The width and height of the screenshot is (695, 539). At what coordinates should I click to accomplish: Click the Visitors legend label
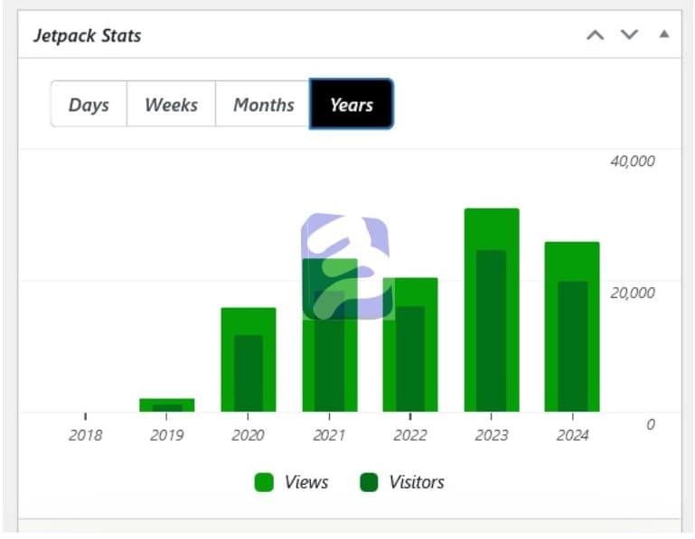417,482
